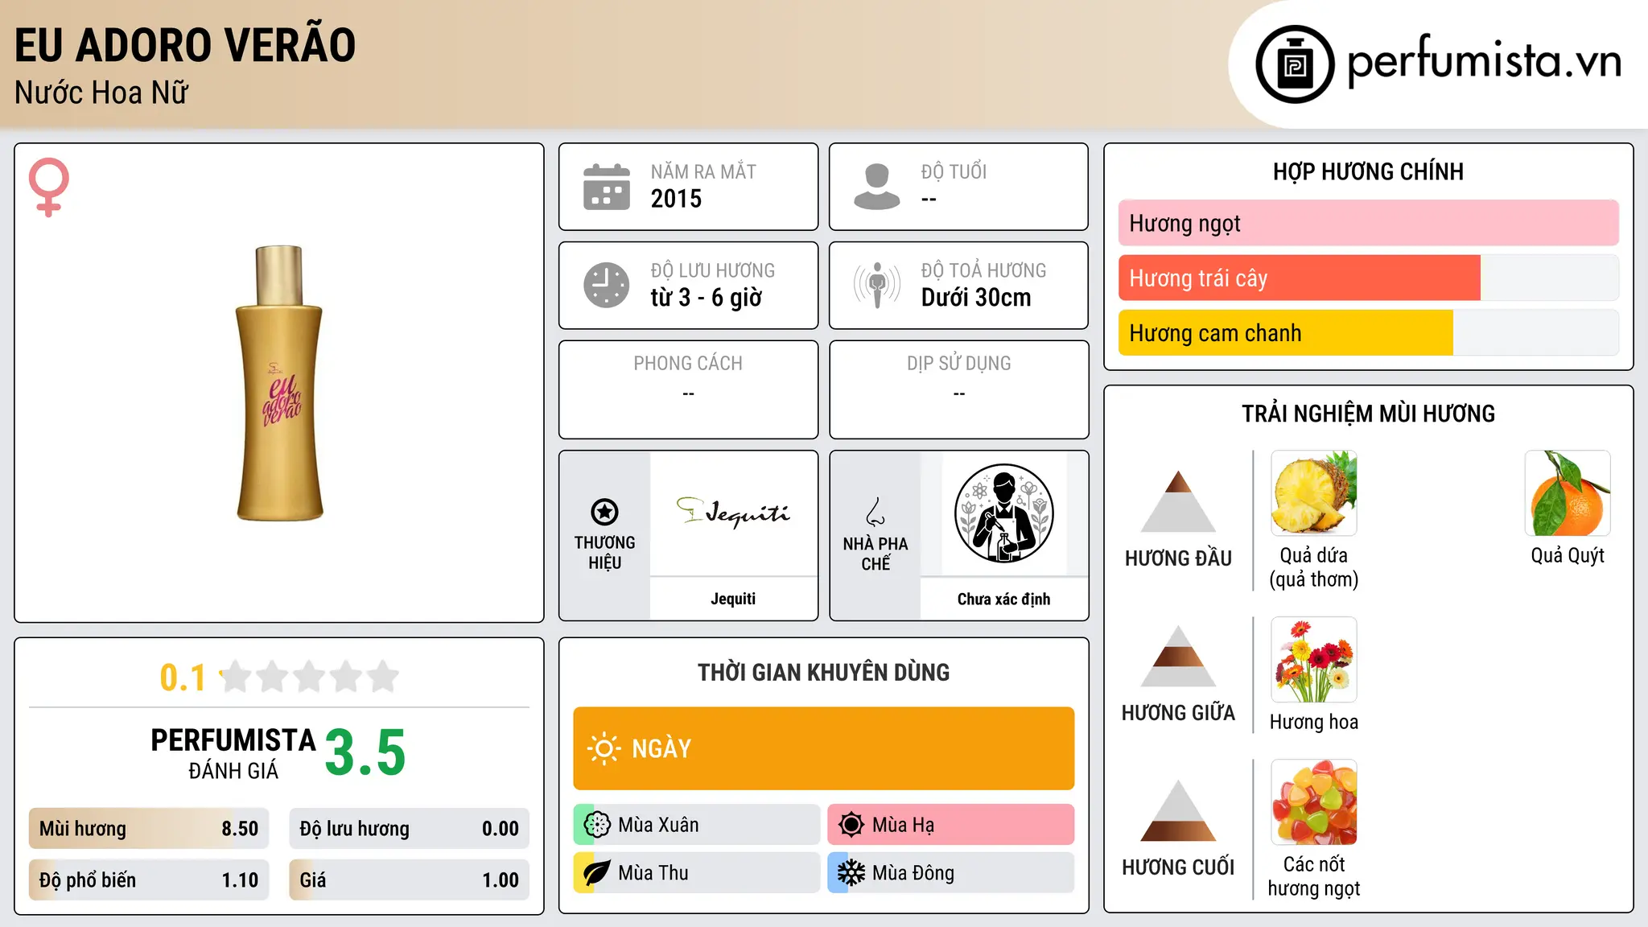Viewport: 1648px width, 927px height.
Task: Click the Mùi hương 8.50 score bar
Action: (149, 829)
